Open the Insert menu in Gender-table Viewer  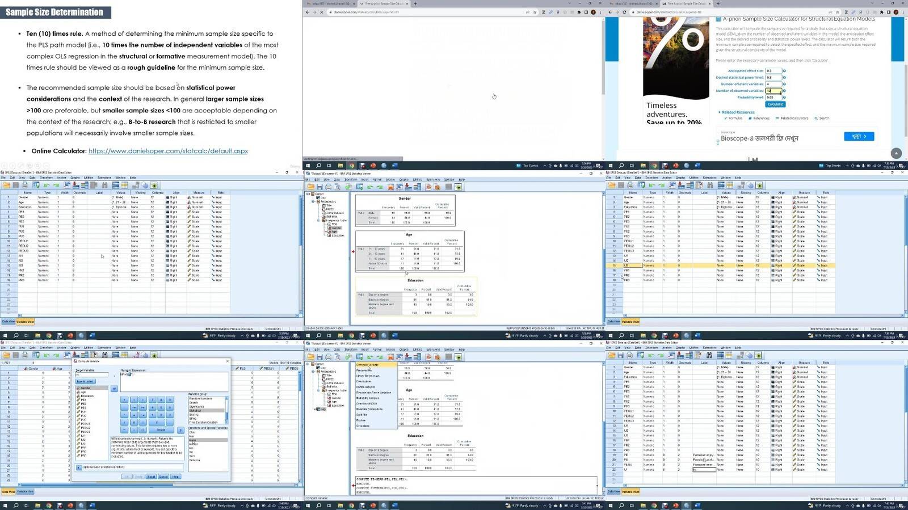[x=364, y=179]
